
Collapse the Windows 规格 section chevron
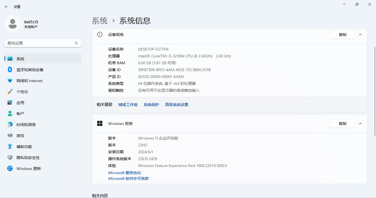tap(360, 124)
